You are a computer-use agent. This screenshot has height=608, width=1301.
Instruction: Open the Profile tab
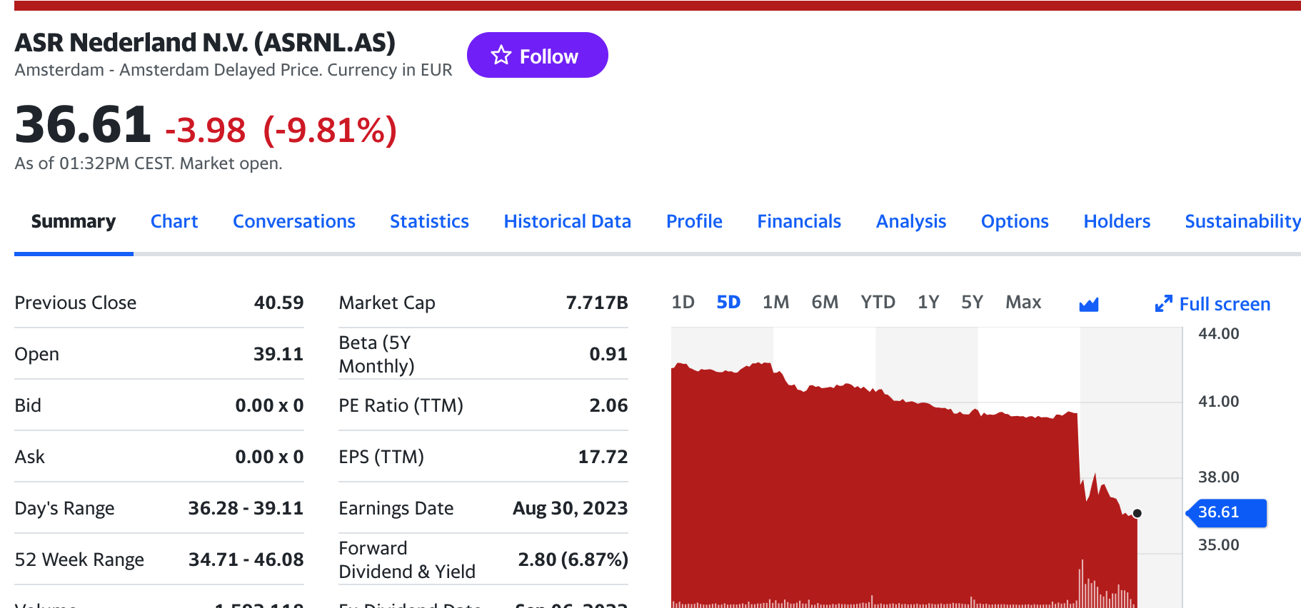[694, 222]
